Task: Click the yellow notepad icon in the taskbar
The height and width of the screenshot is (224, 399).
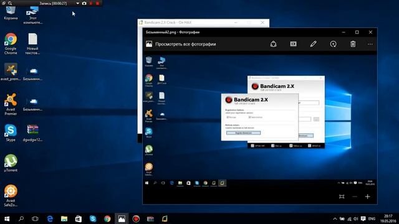Action: click(x=165, y=218)
